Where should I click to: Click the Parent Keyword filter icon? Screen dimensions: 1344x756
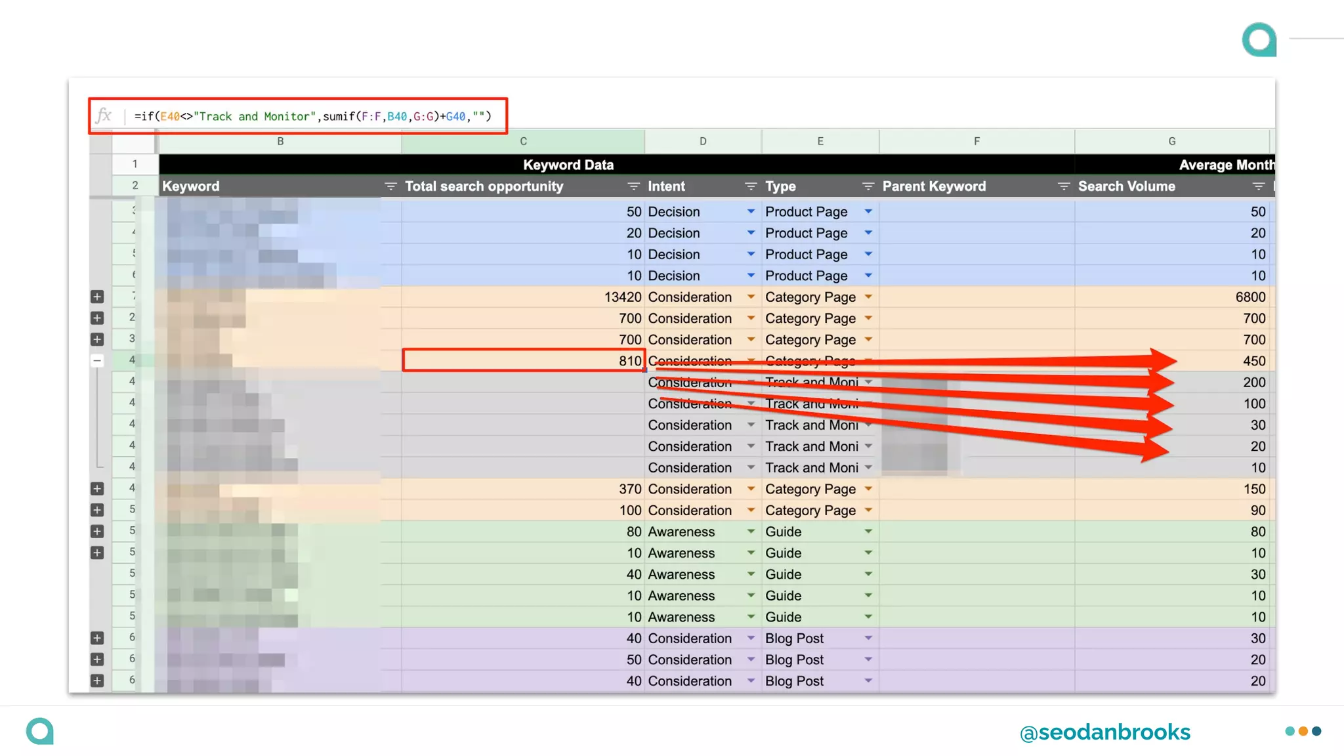[1063, 187]
